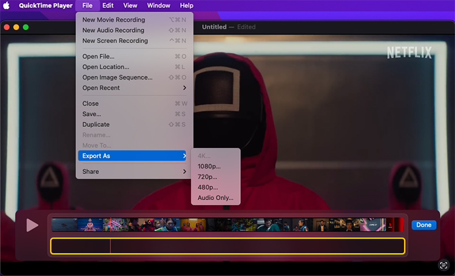Open the Apple menu

pos(7,5)
